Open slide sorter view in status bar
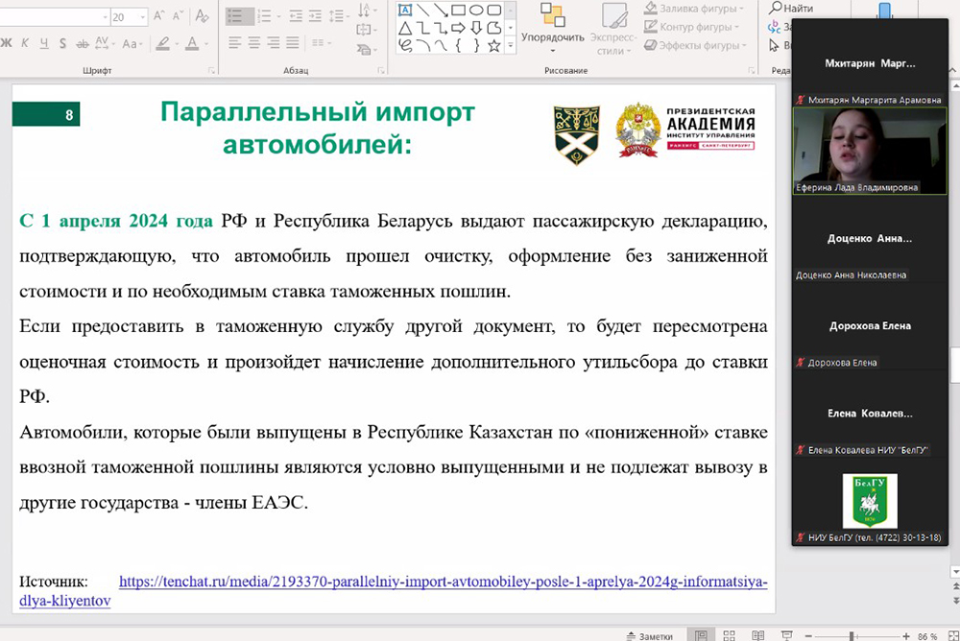960x641 pixels. 731,635
